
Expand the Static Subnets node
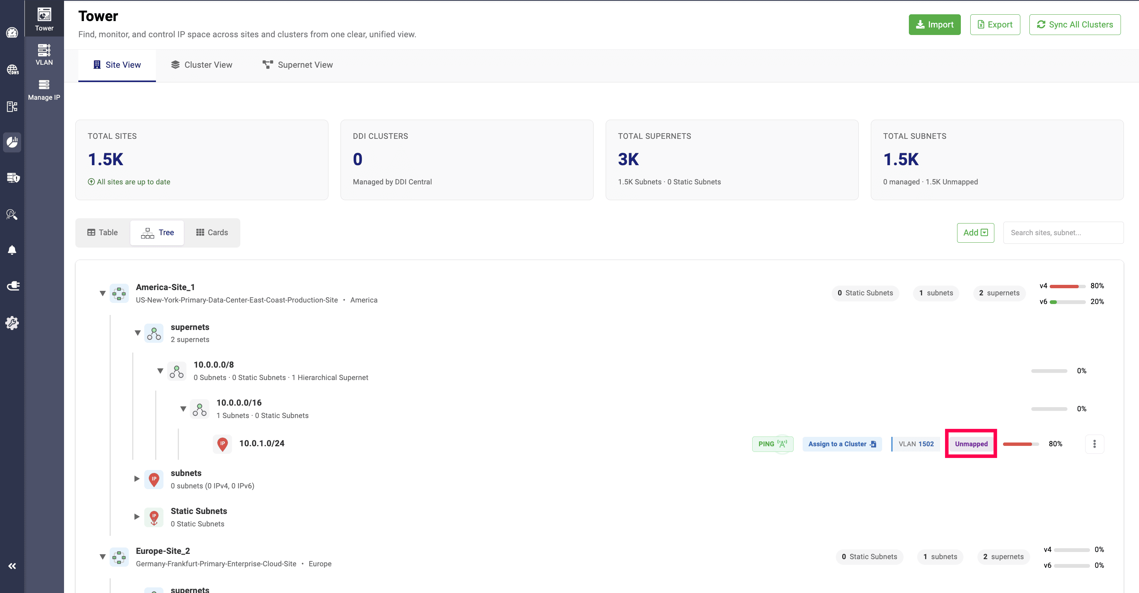click(137, 517)
